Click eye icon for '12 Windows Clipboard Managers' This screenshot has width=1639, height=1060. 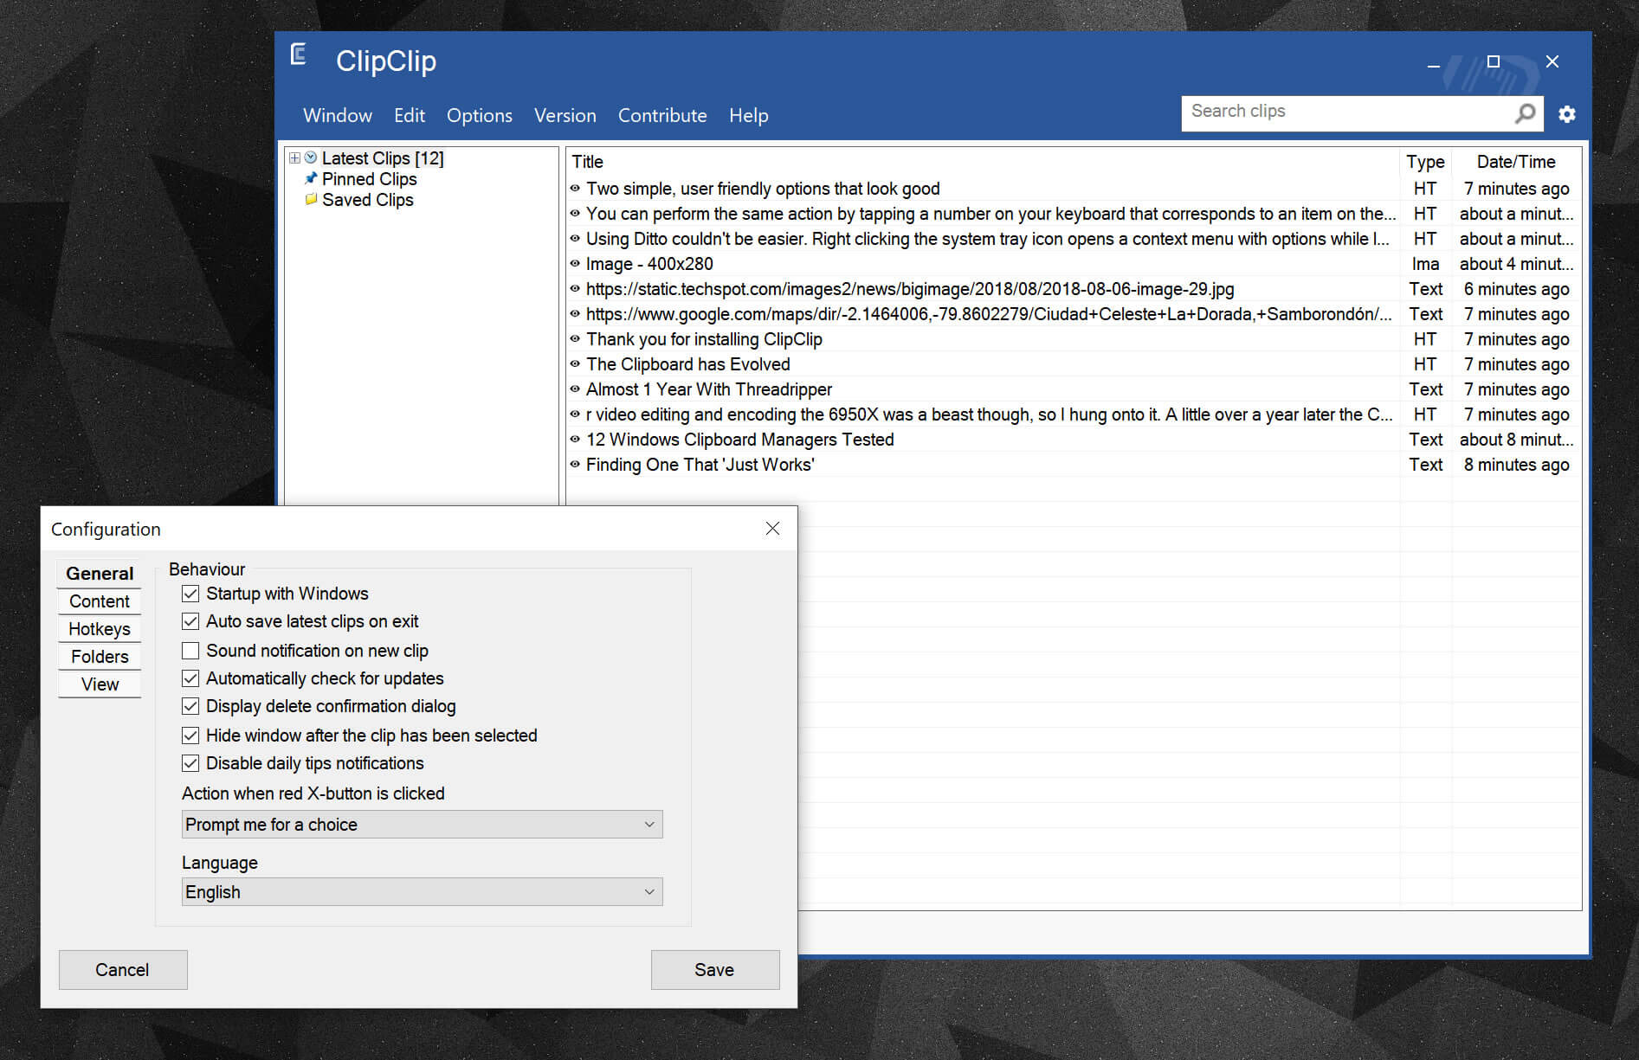575,439
